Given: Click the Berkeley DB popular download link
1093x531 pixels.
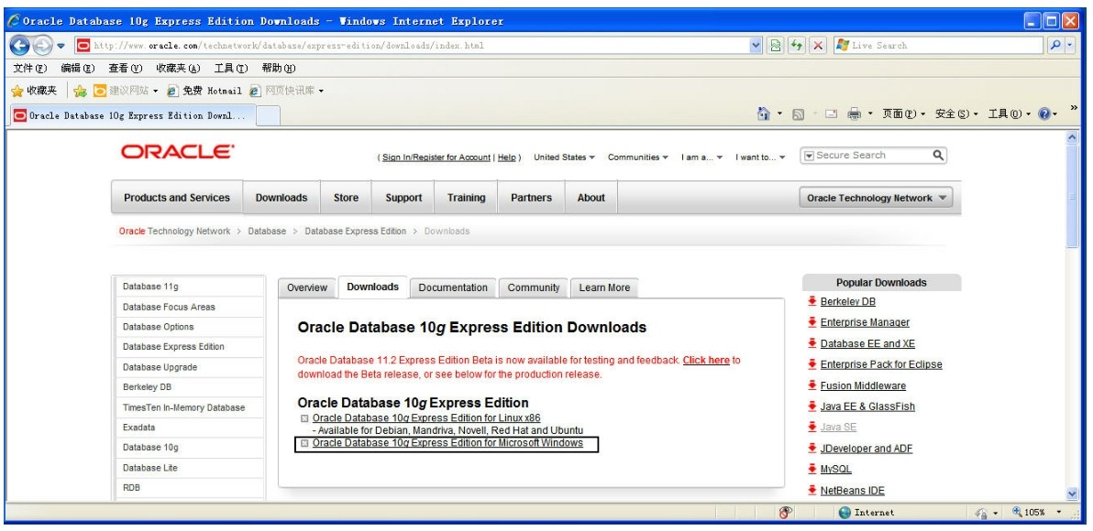Looking at the screenshot, I should 847,302.
